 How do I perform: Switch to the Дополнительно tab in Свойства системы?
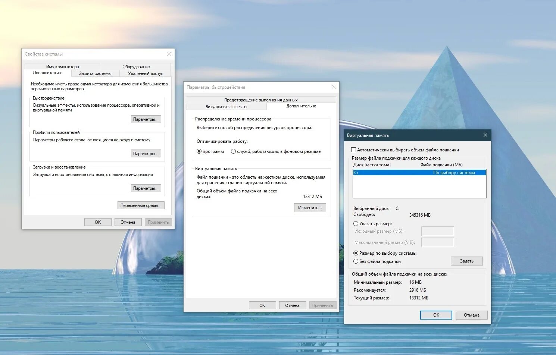[x=48, y=73]
